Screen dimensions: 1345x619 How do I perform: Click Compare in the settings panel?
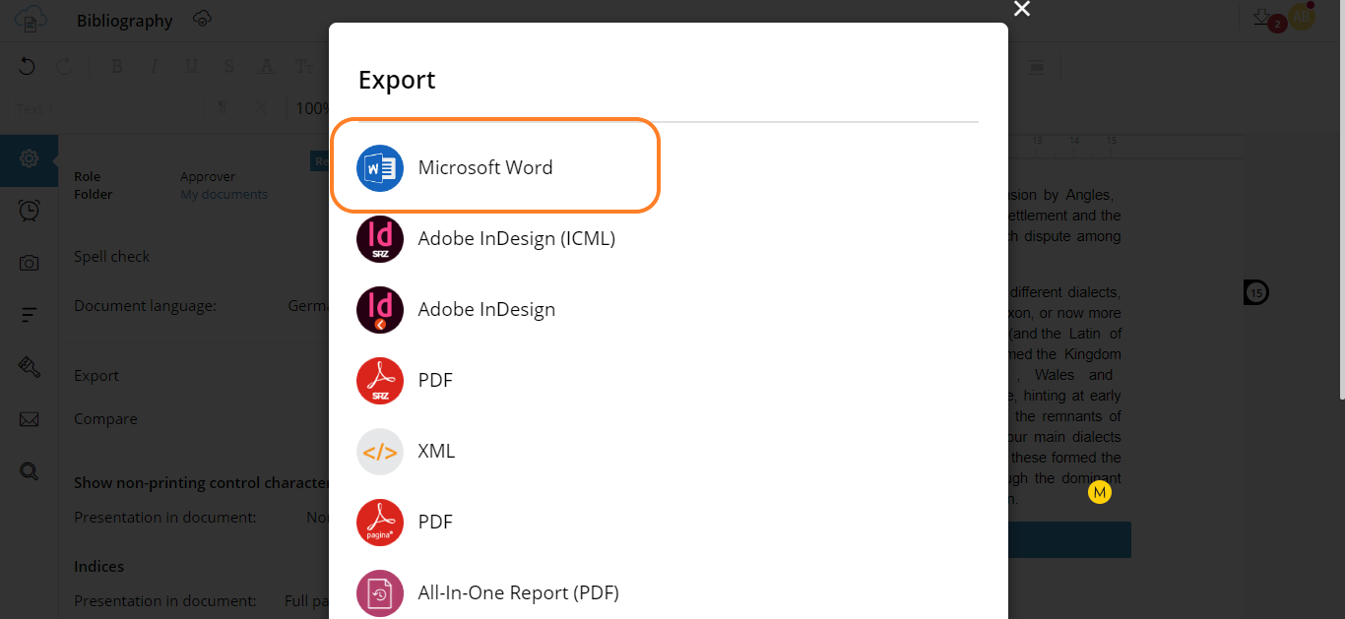tap(105, 419)
